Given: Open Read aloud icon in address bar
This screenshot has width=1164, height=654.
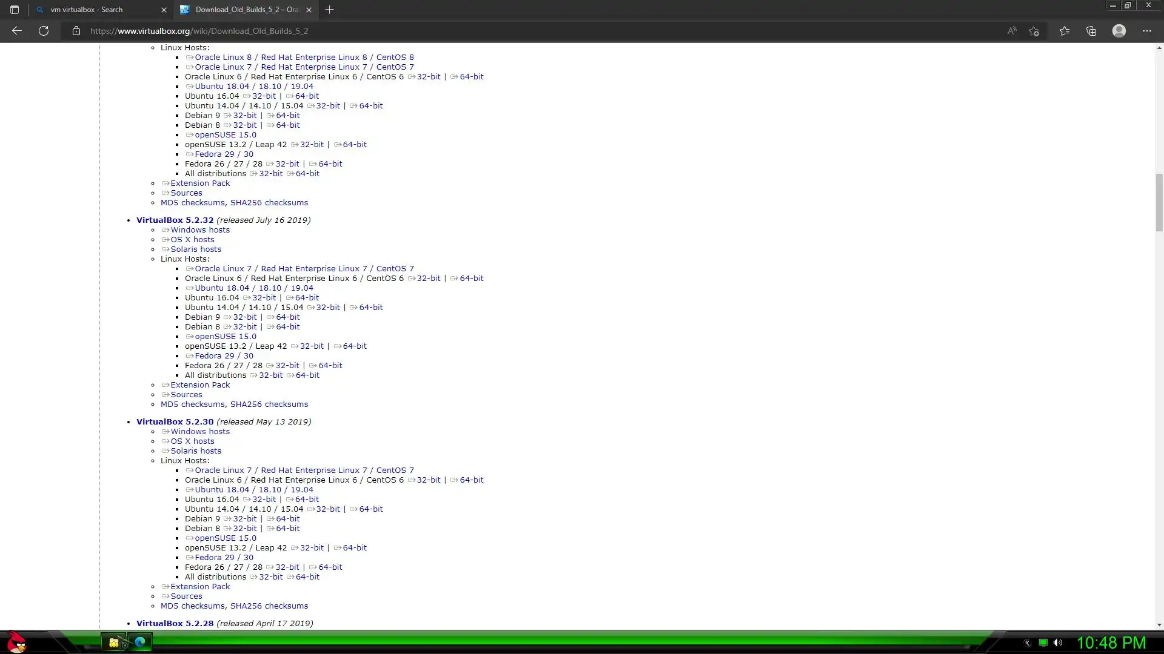Looking at the screenshot, I should point(1012,31).
